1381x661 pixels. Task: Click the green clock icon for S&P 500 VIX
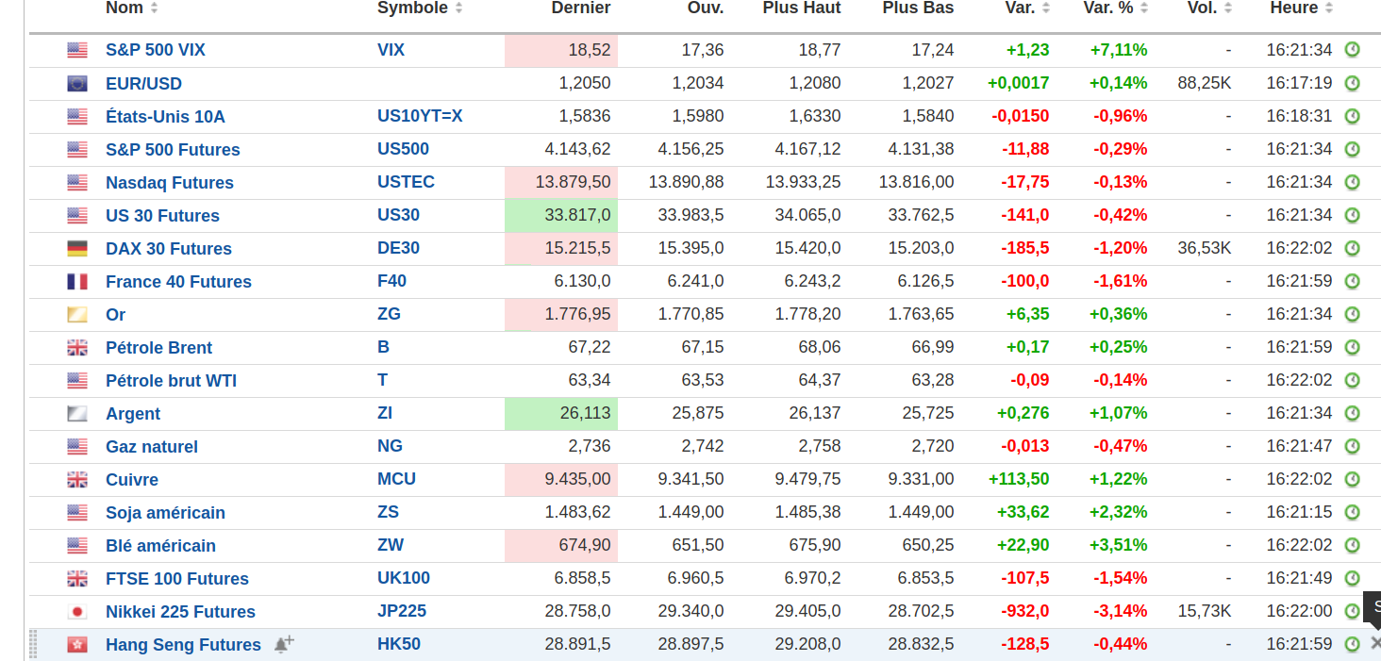click(x=1352, y=50)
